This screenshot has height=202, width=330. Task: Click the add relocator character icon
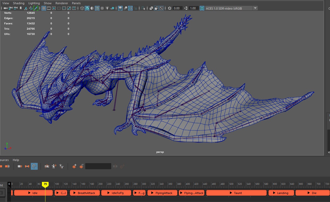tap(54, 166)
